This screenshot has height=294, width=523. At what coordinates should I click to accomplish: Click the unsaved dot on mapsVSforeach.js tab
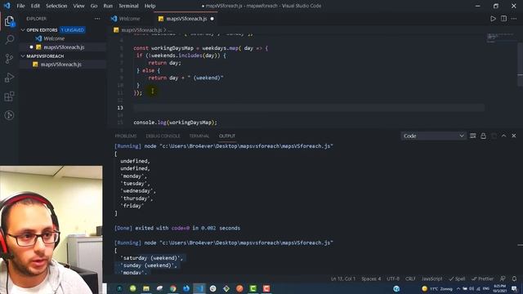point(212,19)
